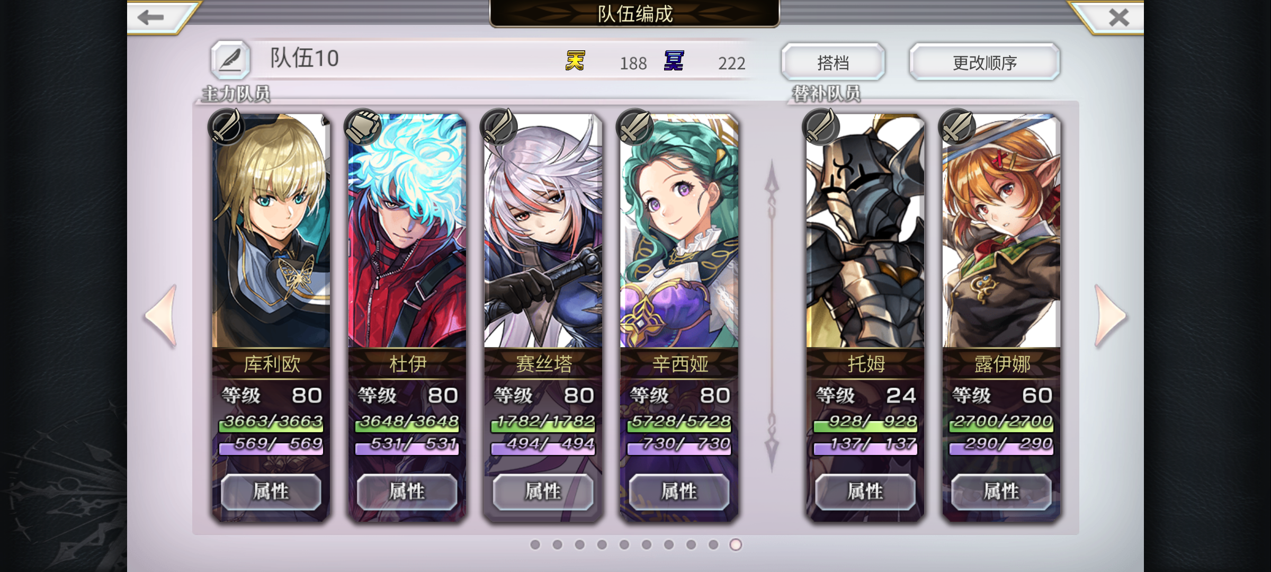Tap 托姆's weapon type icon
Image resolution: width=1271 pixels, height=572 pixels.
tap(820, 127)
